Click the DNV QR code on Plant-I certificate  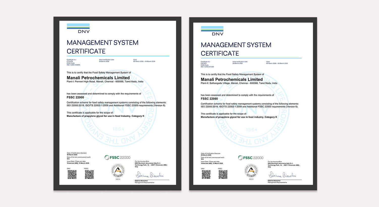pyautogui.click(x=72, y=175)
